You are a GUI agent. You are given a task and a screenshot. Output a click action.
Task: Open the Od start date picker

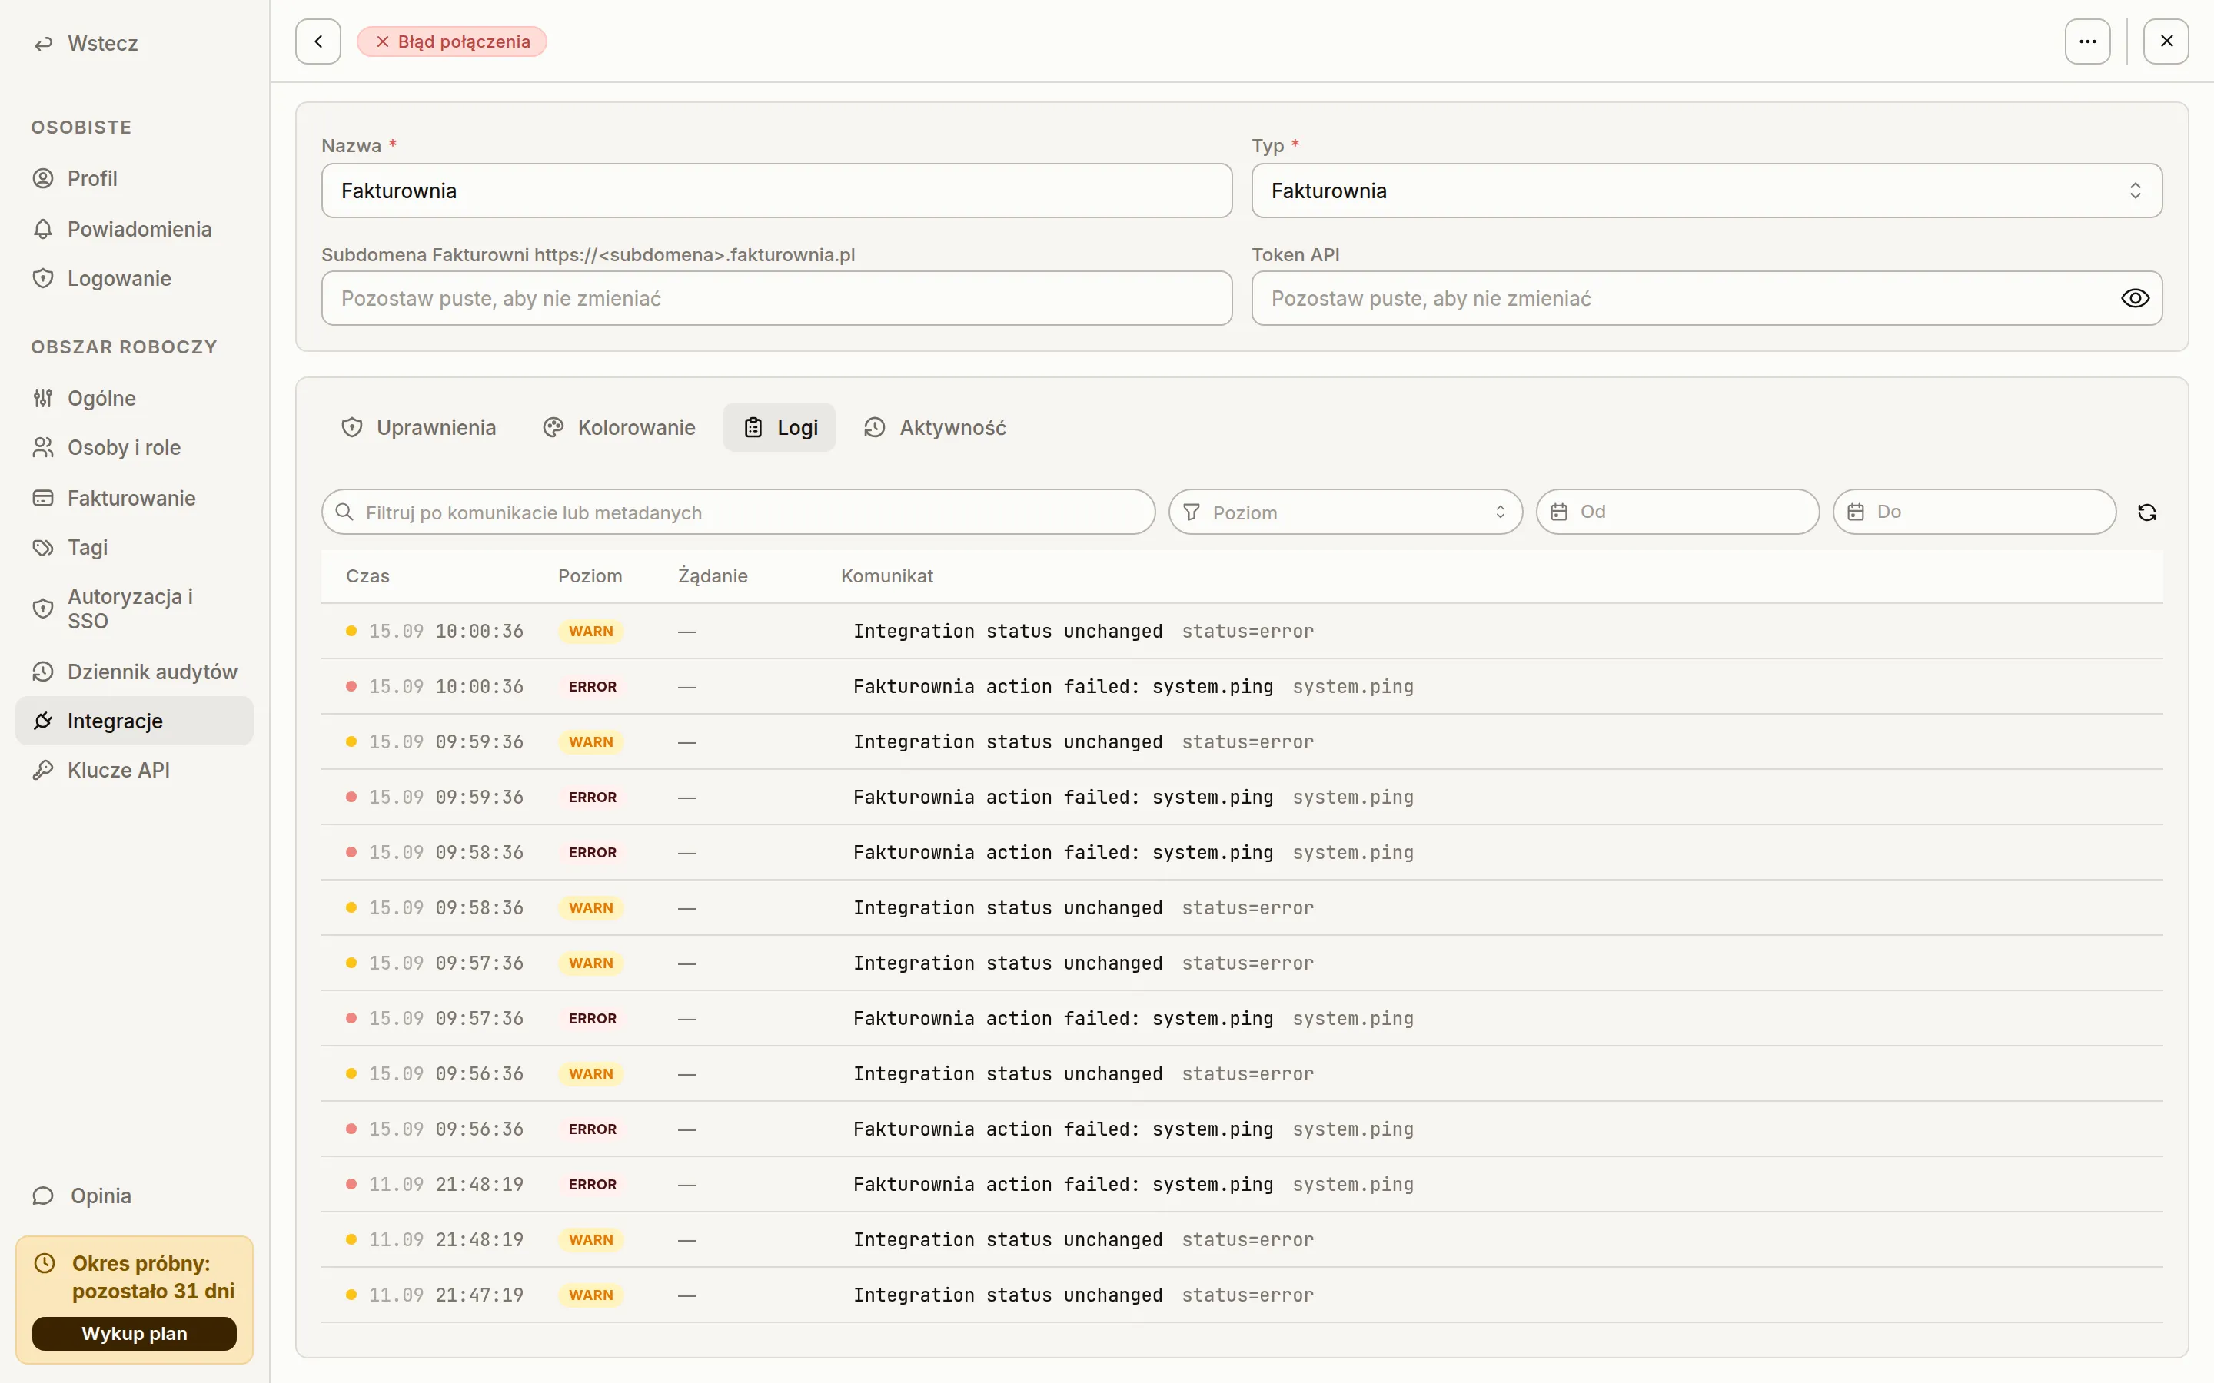pos(1677,511)
